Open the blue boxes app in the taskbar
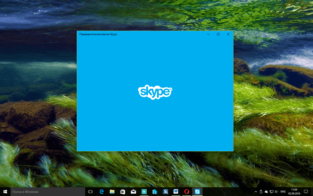The height and width of the screenshot is (196, 313). pos(155,192)
